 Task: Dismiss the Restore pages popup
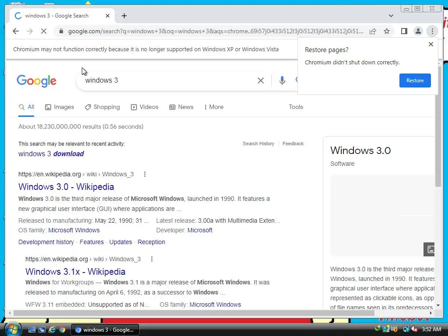(431, 44)
